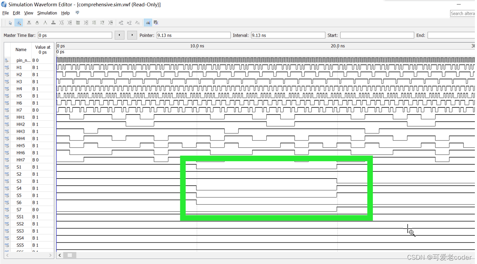
Task: Click the Value at 0 ps header
Action: pyautogui.click(x=43, y=49)
